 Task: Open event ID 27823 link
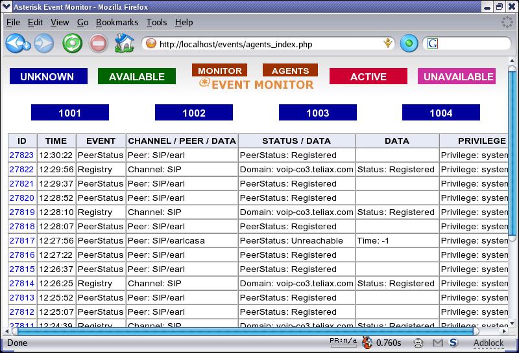point(21,155)
